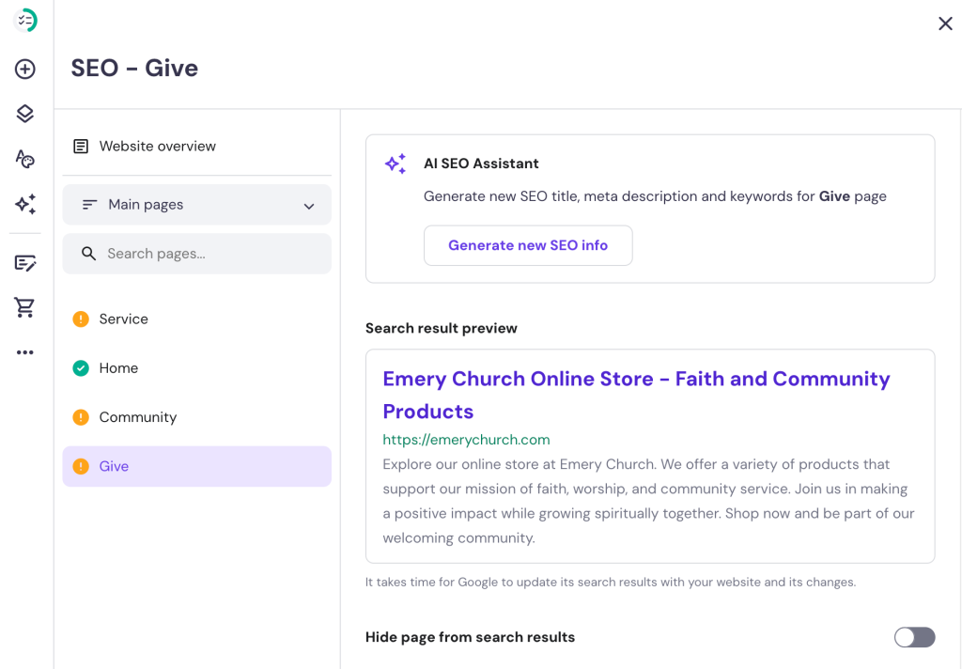
Task: Expand the Main pages dropdown
Action: click(196, 205)
